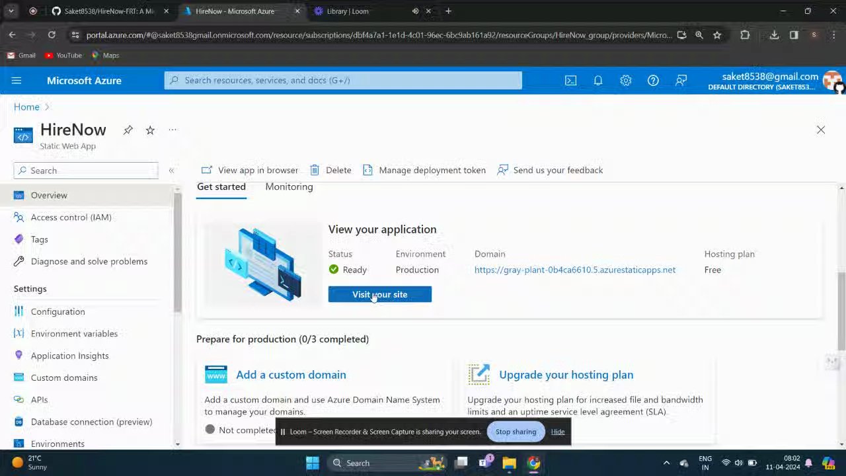Screen dimensions: 846x476
Task: Switch to the Monitoring tab
Action: [289, 187]
